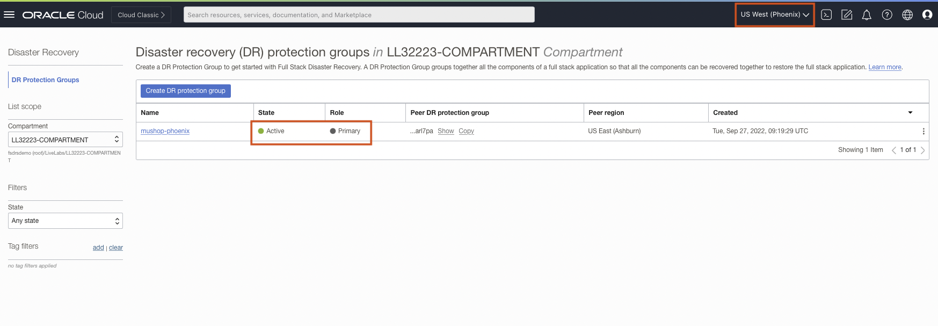Open the announcements bell icon

867,15
